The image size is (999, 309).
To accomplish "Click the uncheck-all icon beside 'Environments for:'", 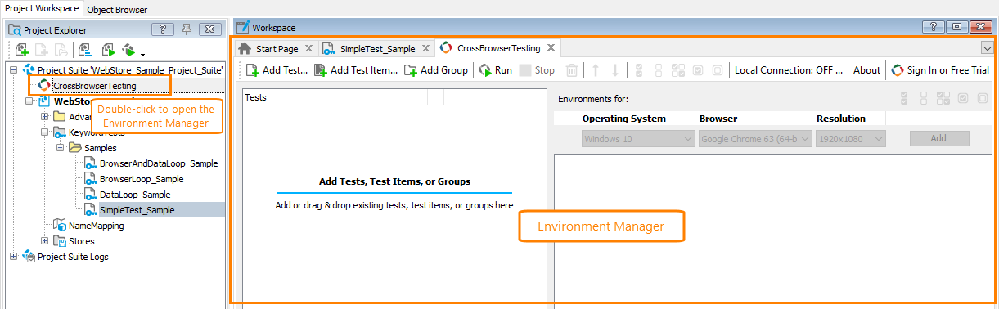I will [924, 98].
